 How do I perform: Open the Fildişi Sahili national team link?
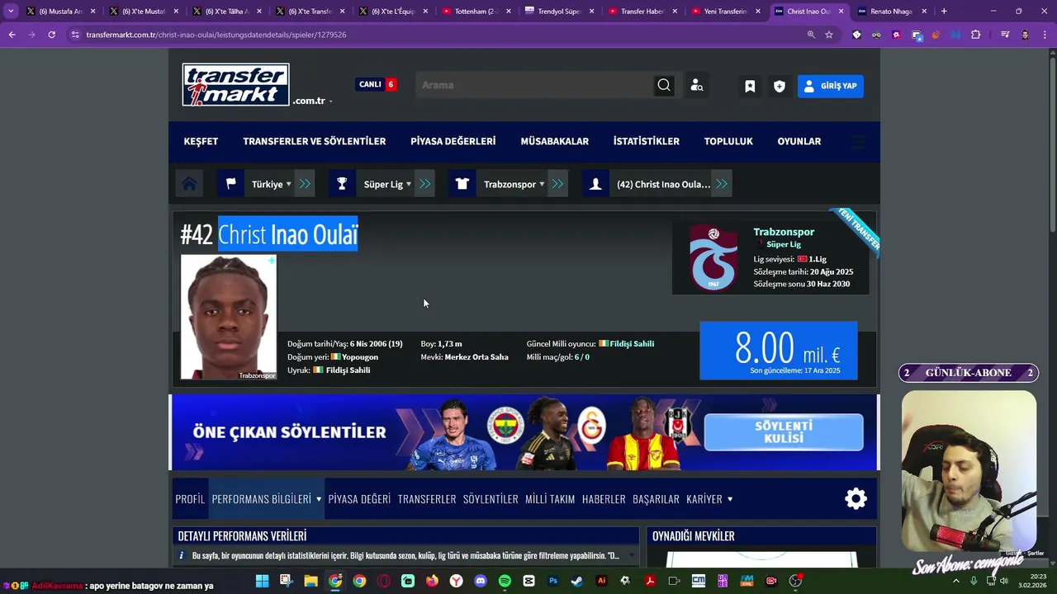[x=632, y=344]
